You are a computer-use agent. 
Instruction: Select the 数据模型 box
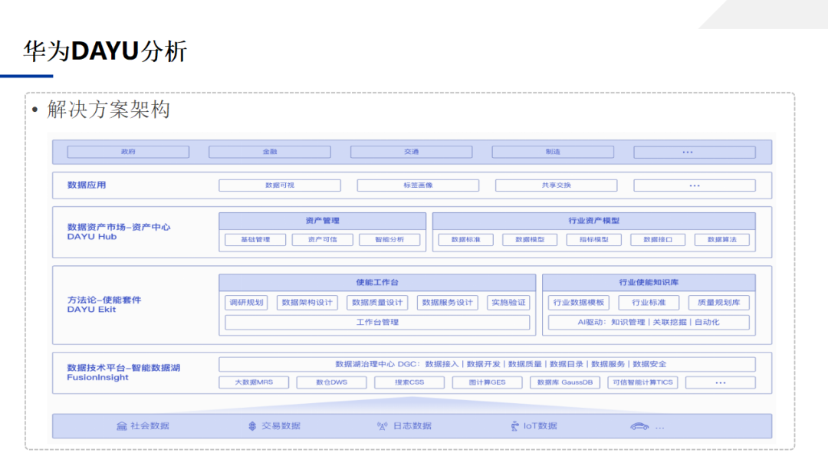(x=530, y=240)
